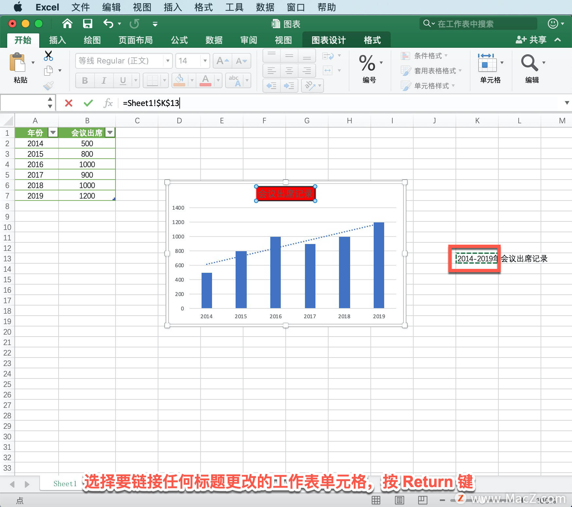Click the phonetic abc guide icon

pos(235,80)
